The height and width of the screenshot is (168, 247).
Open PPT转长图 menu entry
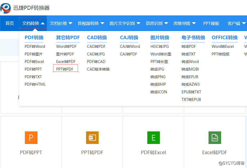pyautogui.click(x=159, y=61)
